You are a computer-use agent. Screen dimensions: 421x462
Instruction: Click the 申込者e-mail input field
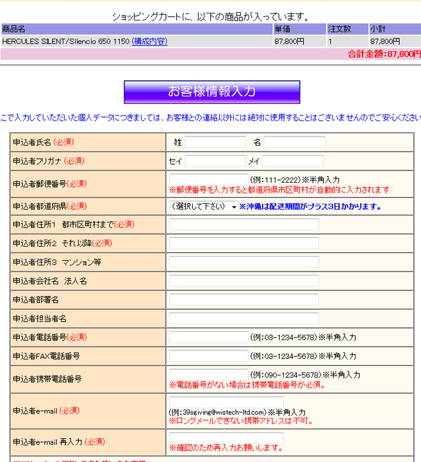[226, 402]
